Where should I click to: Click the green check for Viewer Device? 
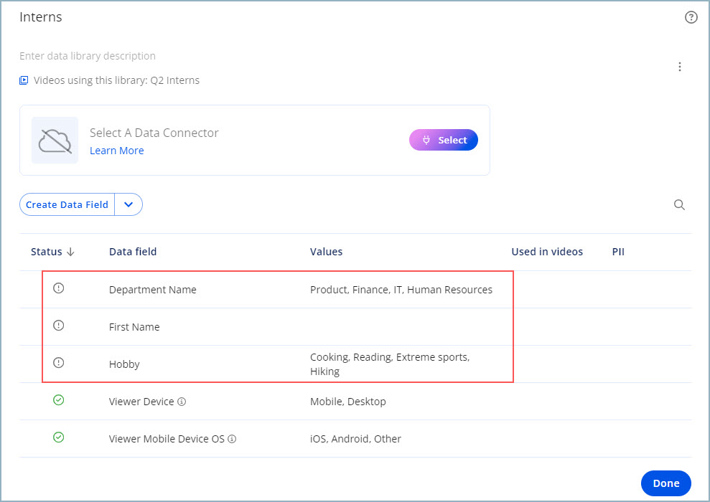click(x=59, y=400)
